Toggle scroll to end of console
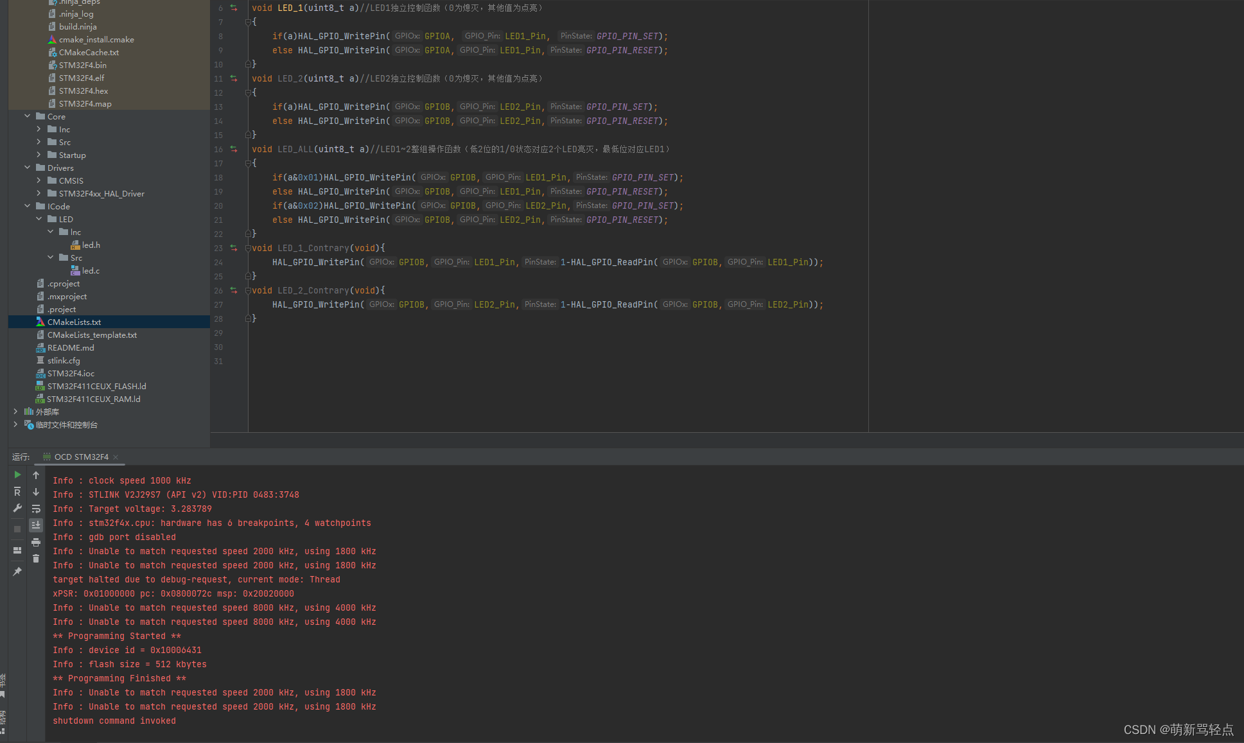This screenshot has width=1244, height=743. (36, 525)
